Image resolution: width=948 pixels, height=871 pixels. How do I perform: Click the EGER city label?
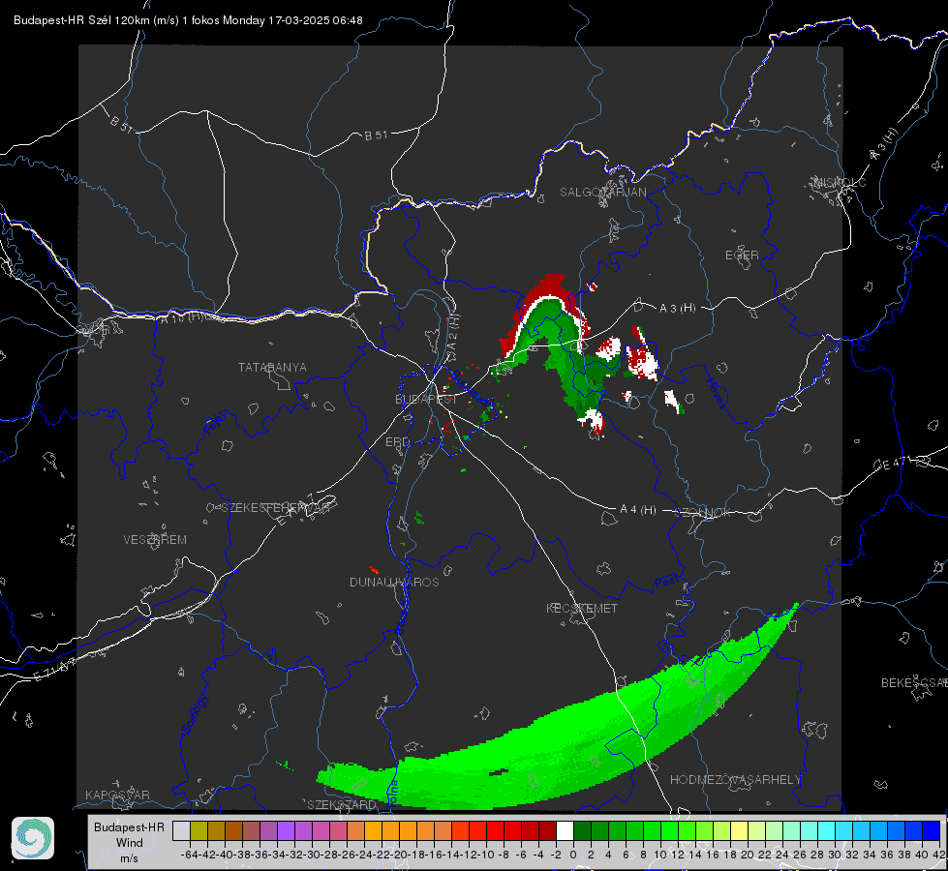[x=742, y=255]
